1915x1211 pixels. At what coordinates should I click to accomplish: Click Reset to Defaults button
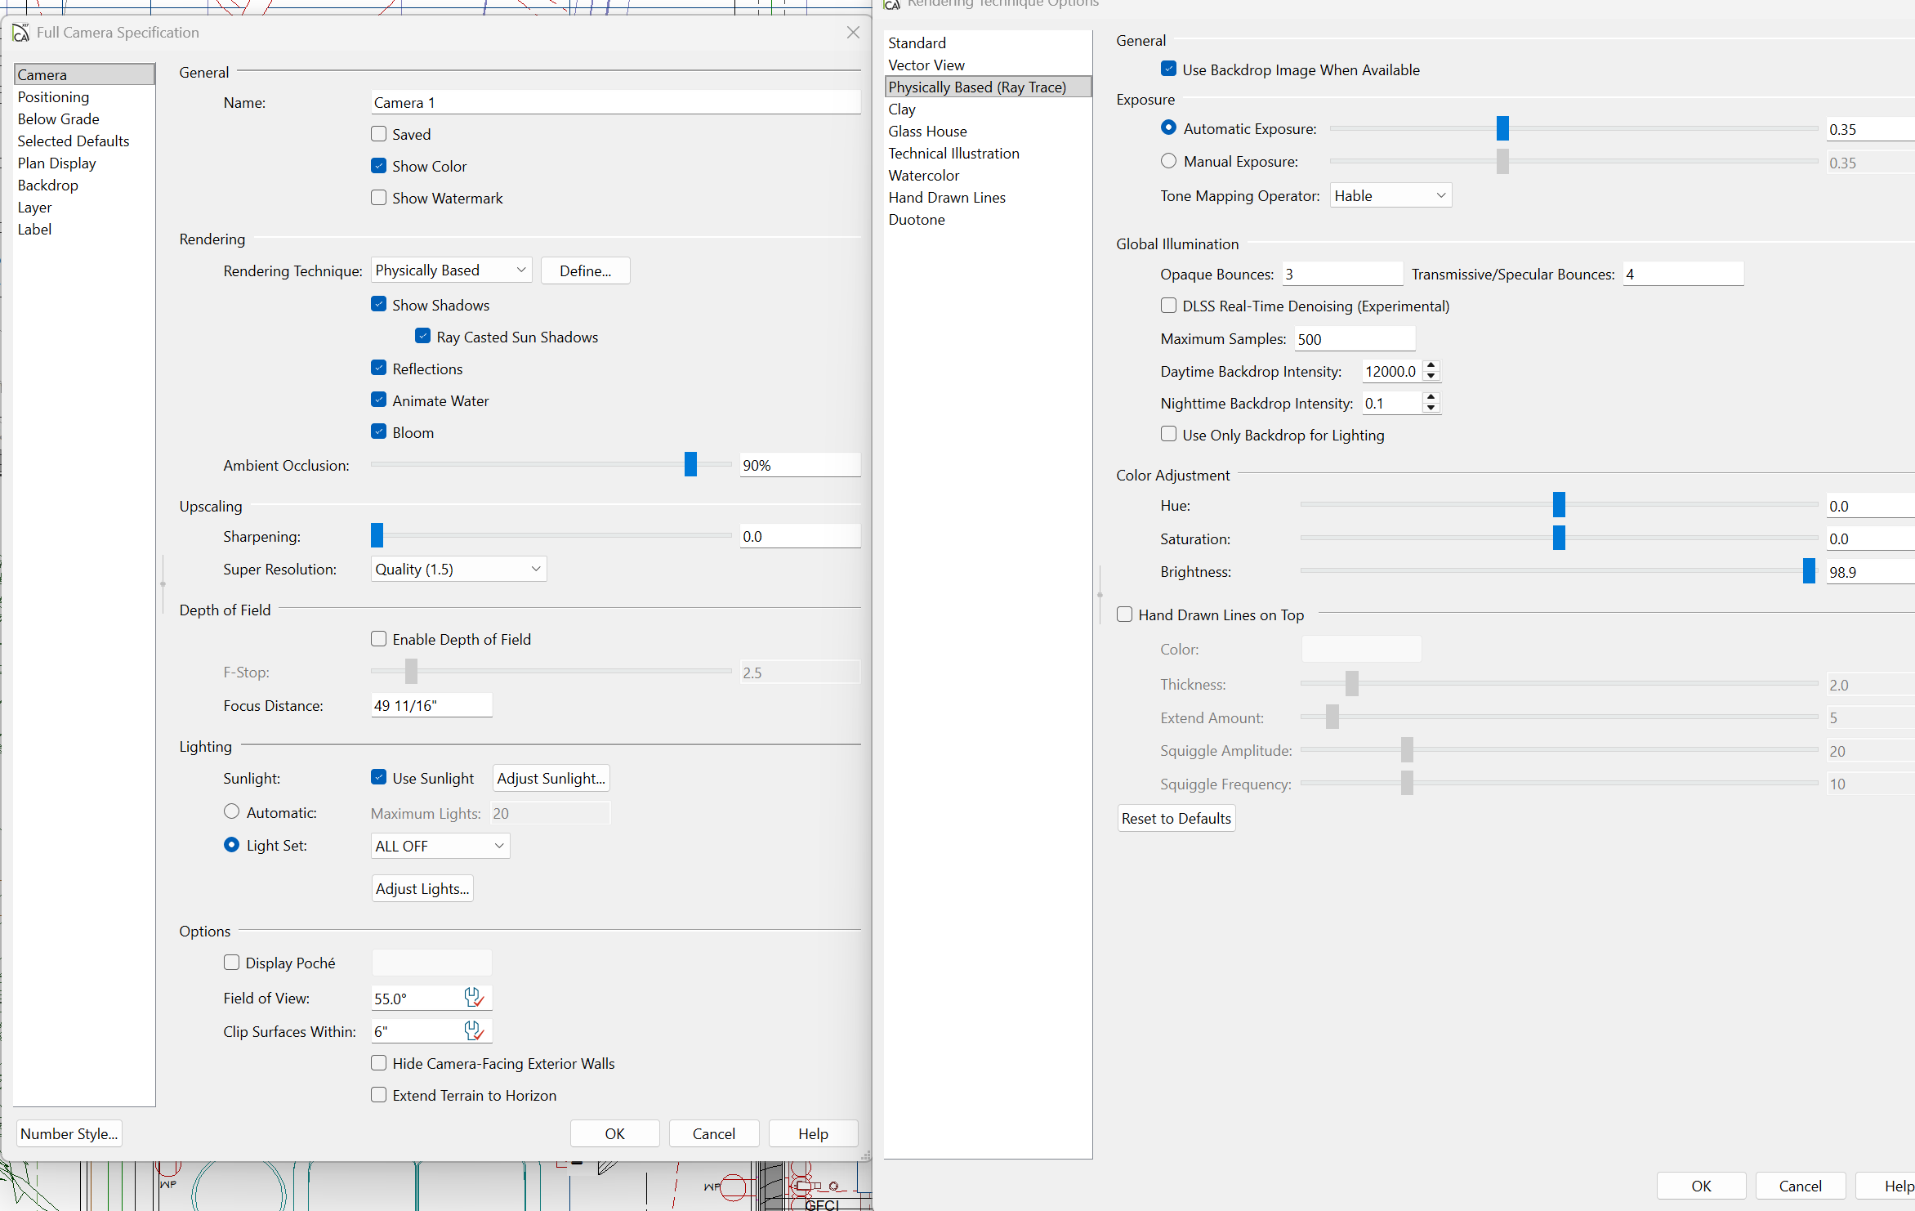[x=1176, y=818]
